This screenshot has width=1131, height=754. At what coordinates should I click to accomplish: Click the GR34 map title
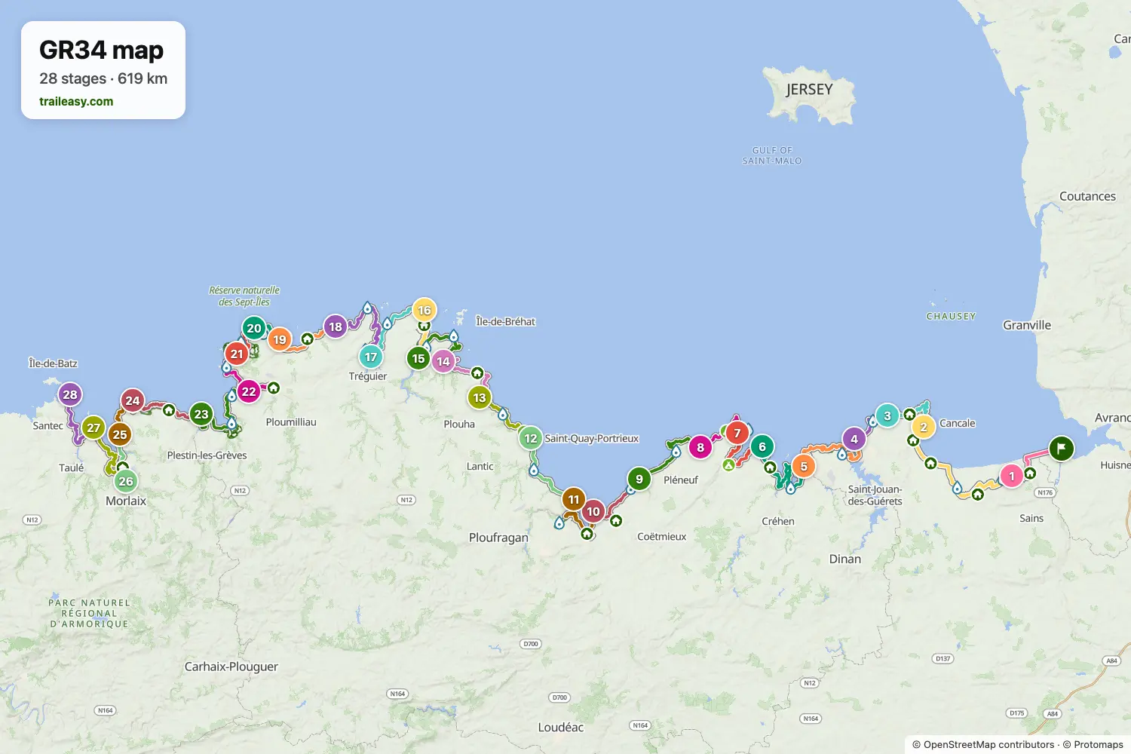(x=102, y=50)
